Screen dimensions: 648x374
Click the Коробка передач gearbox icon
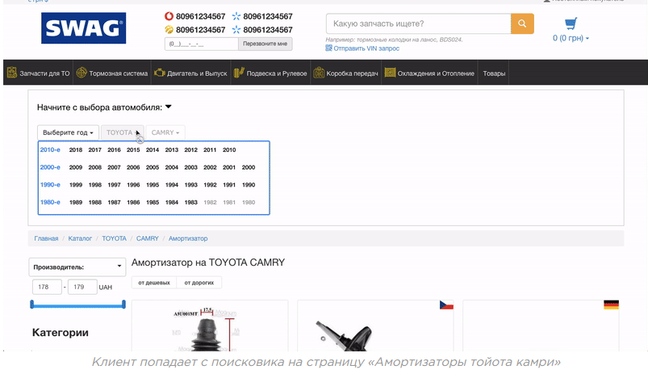[x=319, y=73]
